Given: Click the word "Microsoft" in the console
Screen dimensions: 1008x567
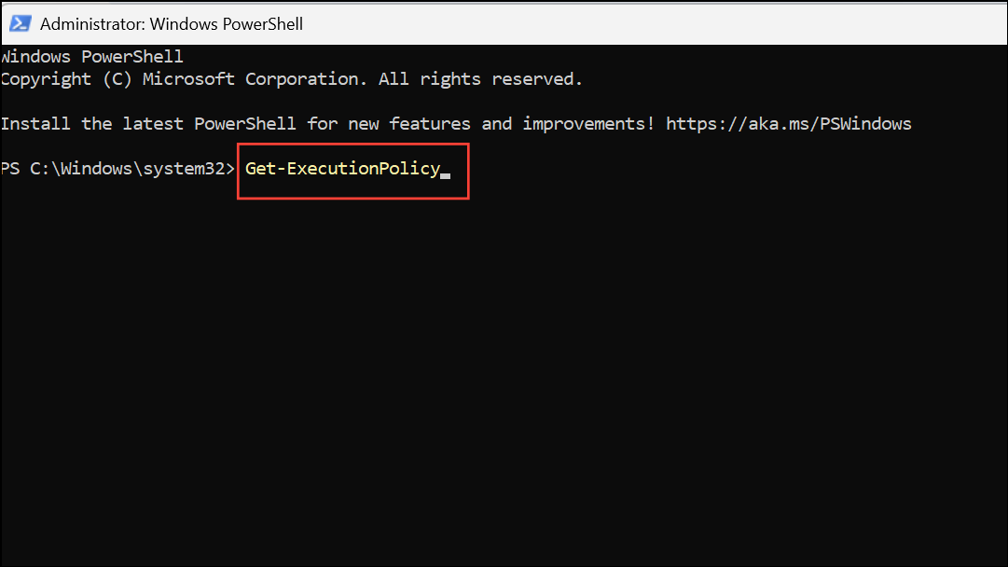Looking at the screenshot, I should [x=188, y=79].
